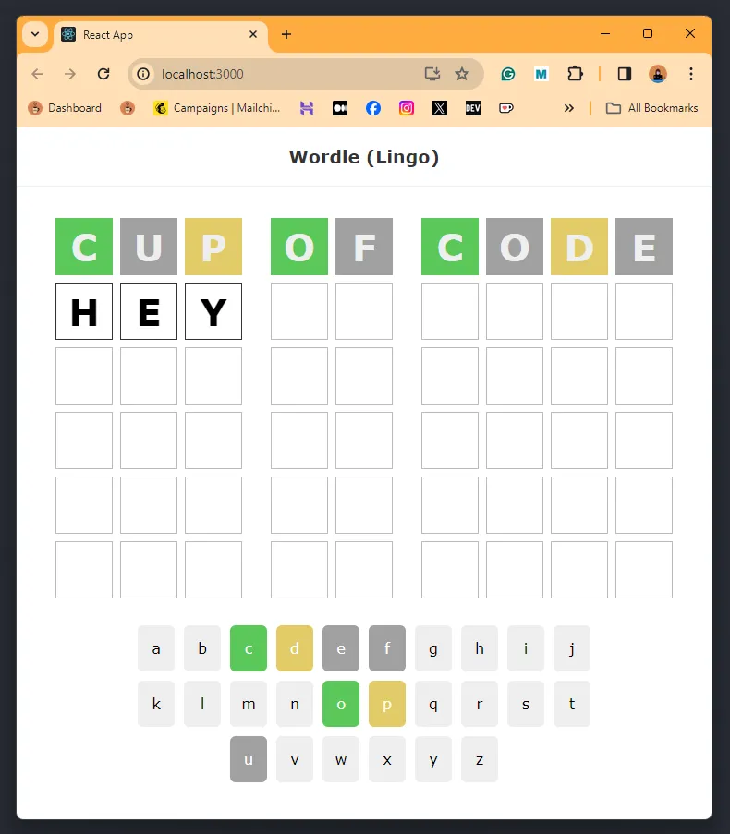This screenshot has width=730, height=834.
Task: Click the 'g' on-screen key
Action: point(433,648)
